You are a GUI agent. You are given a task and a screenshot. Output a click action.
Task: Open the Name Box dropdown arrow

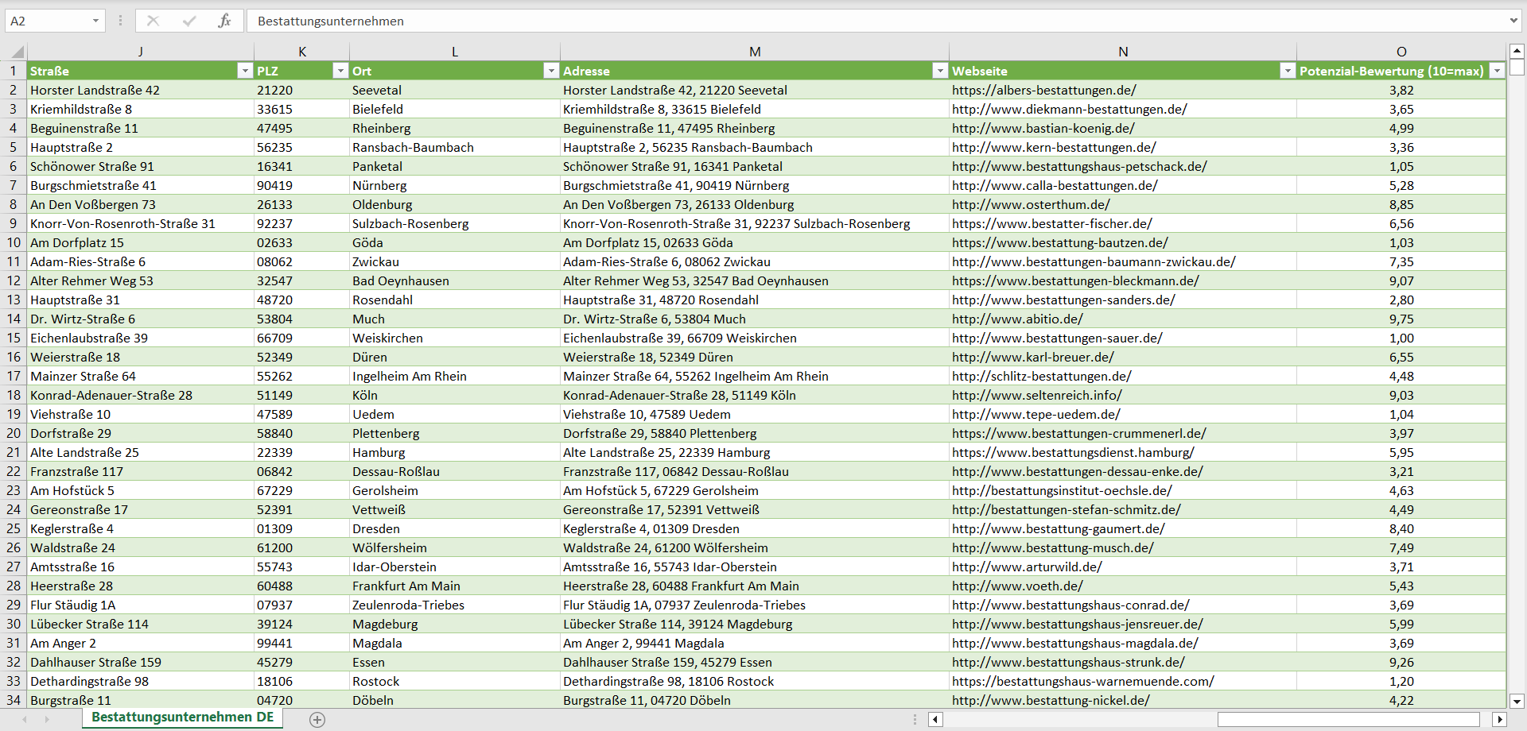pyautogui.click(x=95, y=21)
